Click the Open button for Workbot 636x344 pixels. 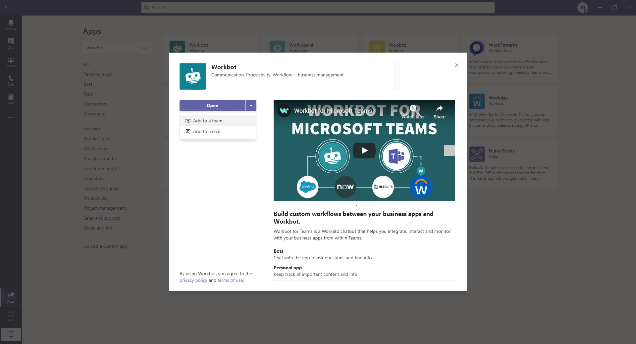pyautogui.click(x=212, y=106)
